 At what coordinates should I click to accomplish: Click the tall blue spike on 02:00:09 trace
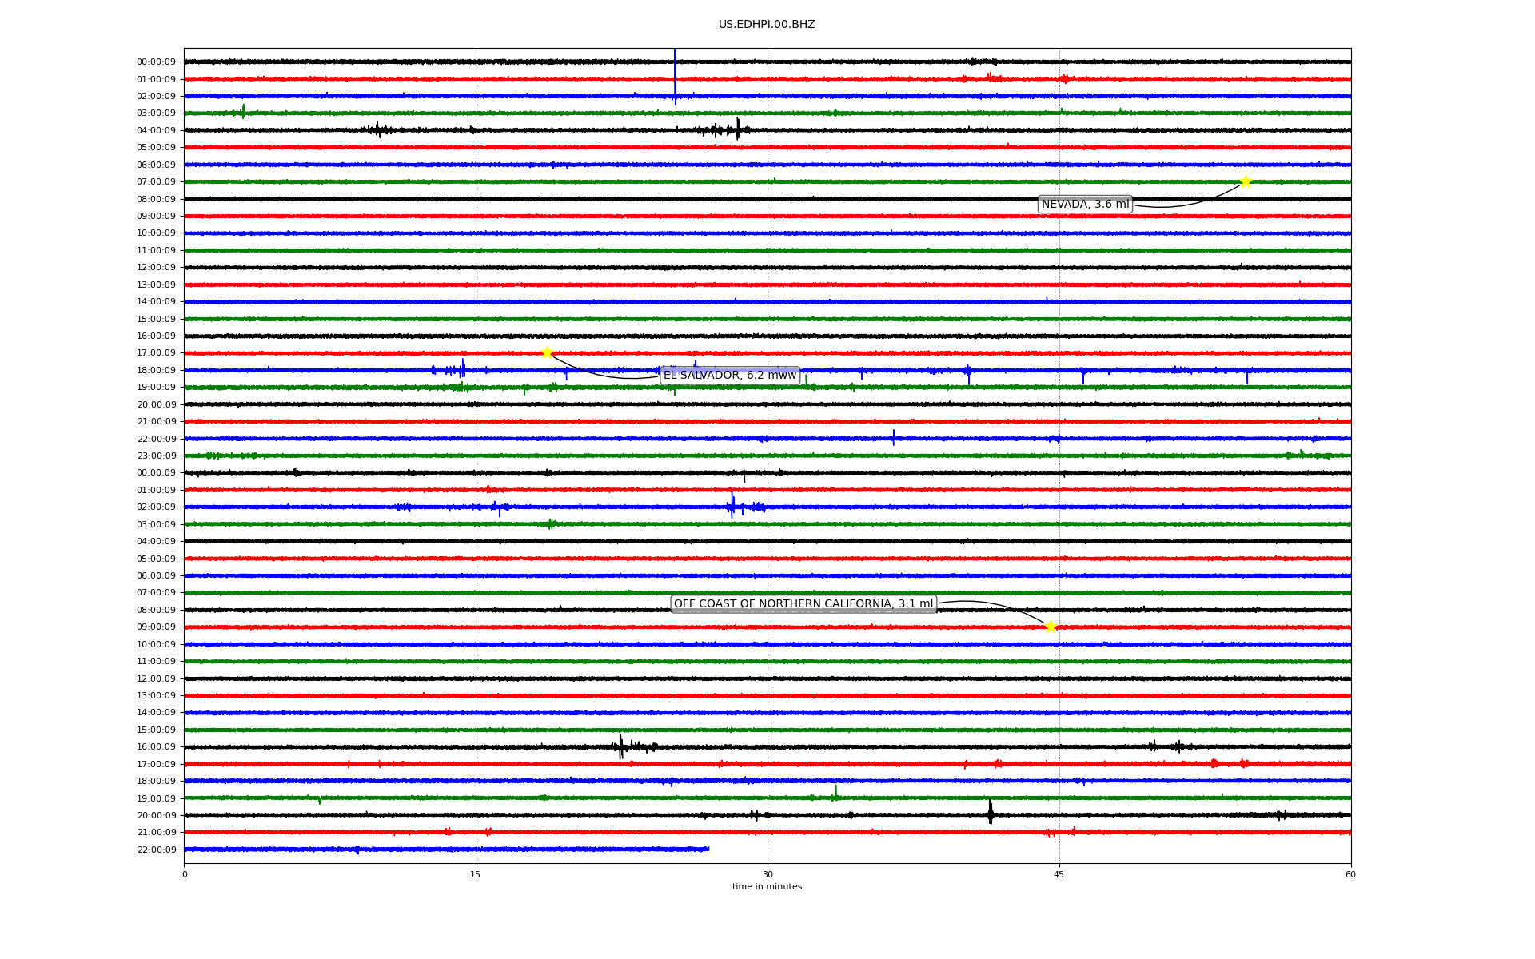[x=675, y=76]
